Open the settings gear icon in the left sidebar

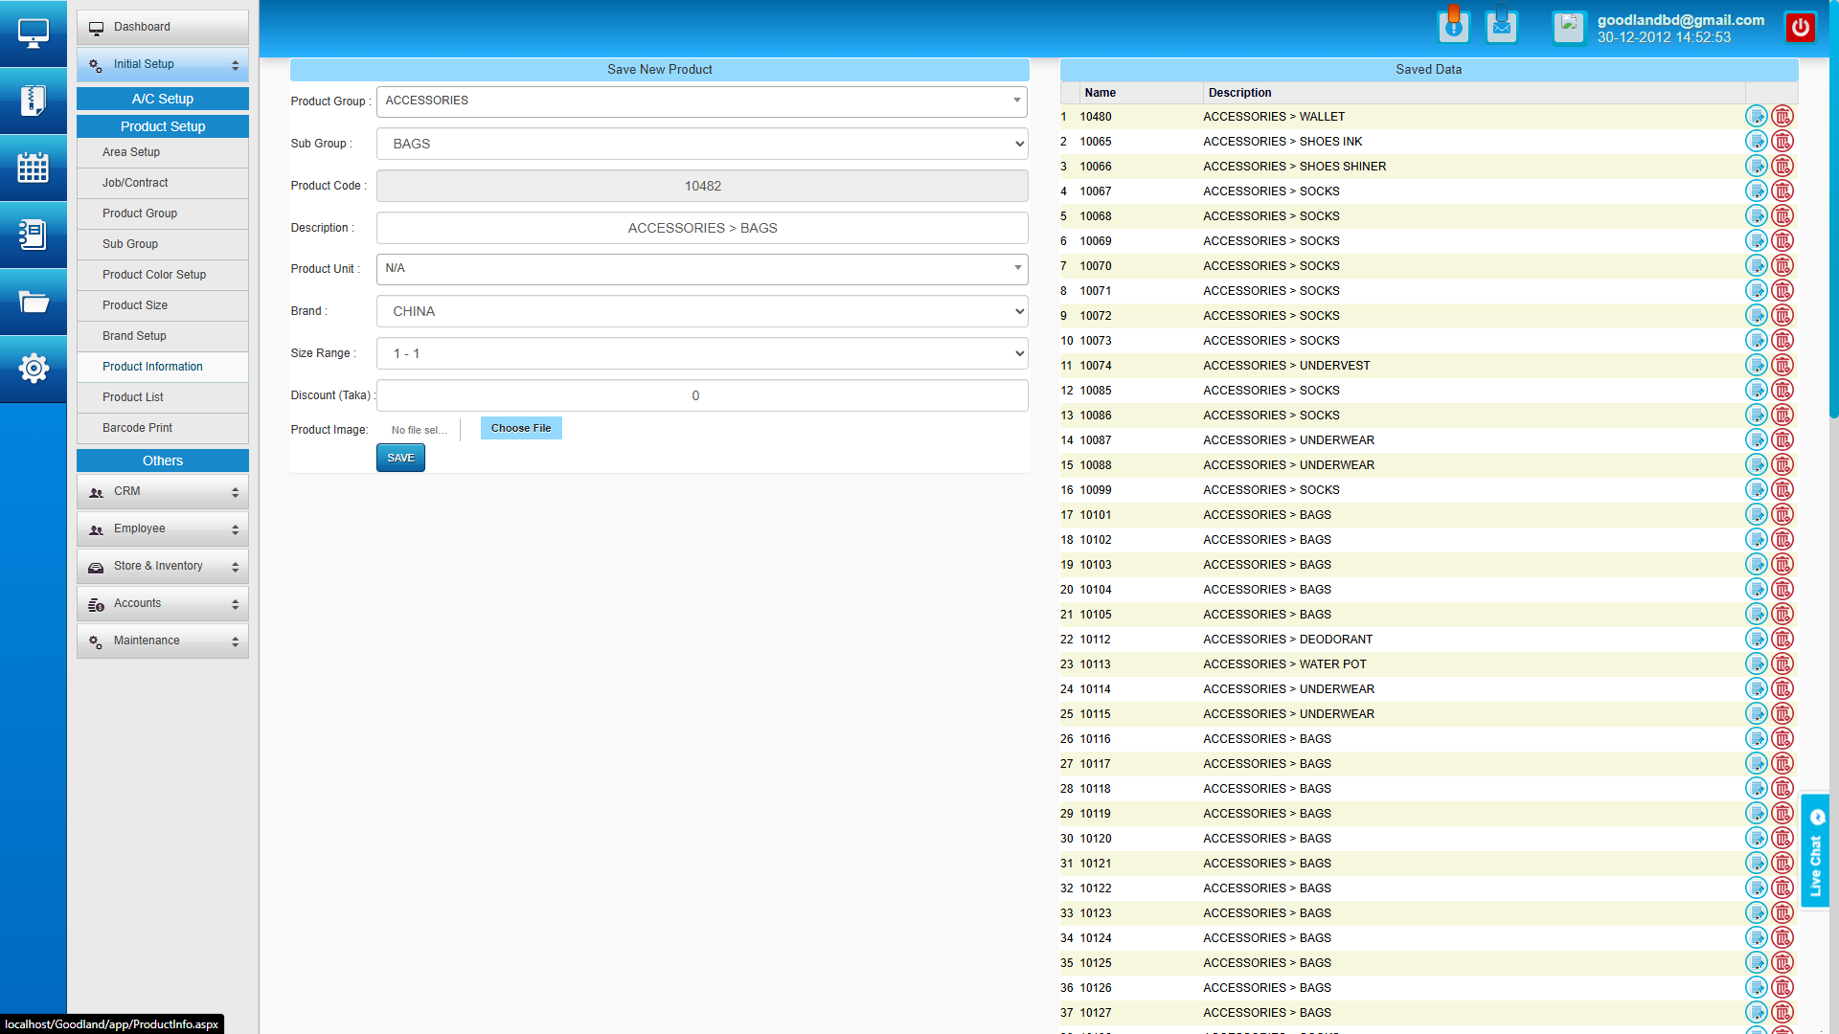tap(34, 369)
